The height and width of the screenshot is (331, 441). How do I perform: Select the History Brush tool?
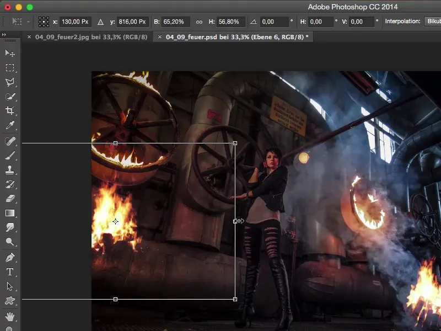[10, 184]
